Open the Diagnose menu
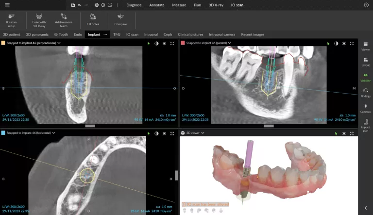This screenshot has width=373, height=215. 134,5
